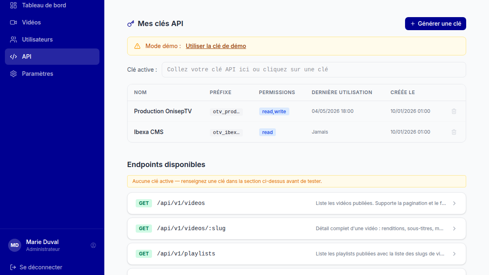Screen dimensions: 489x275
Task: Click the GET badge of /api/v1/videos/:slug
Action: tap(144, 229)
